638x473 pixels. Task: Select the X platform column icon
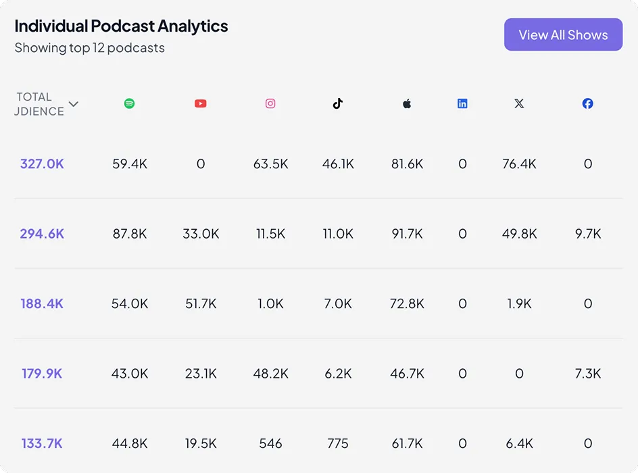[x=519, y=103]
